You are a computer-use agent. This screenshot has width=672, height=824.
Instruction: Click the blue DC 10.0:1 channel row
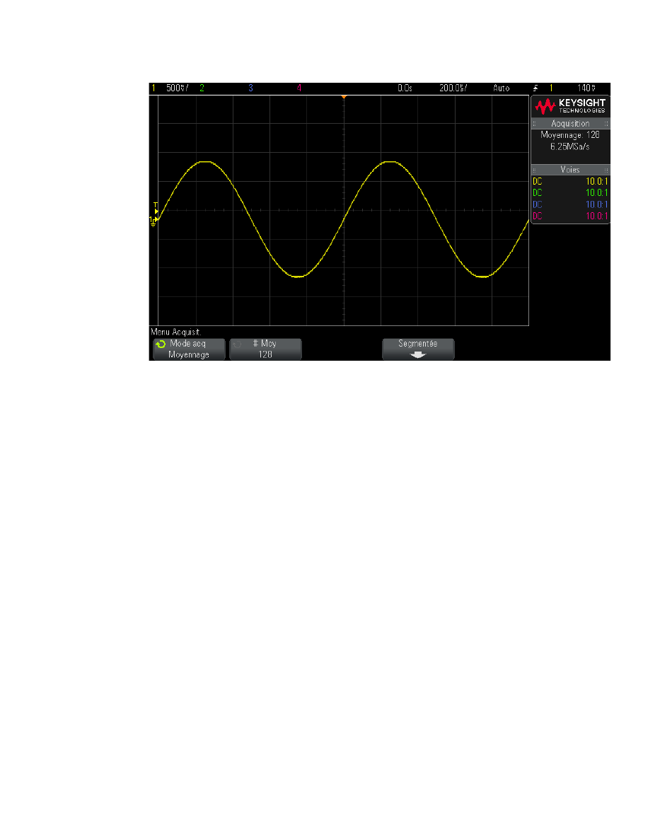coord(570,204)
